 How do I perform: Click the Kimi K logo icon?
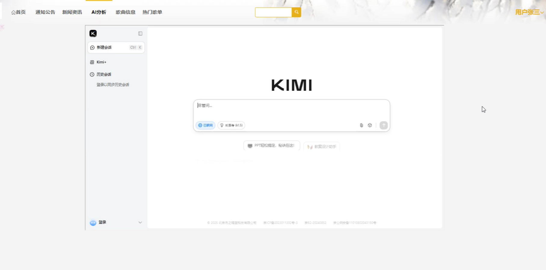pos(93,33)
